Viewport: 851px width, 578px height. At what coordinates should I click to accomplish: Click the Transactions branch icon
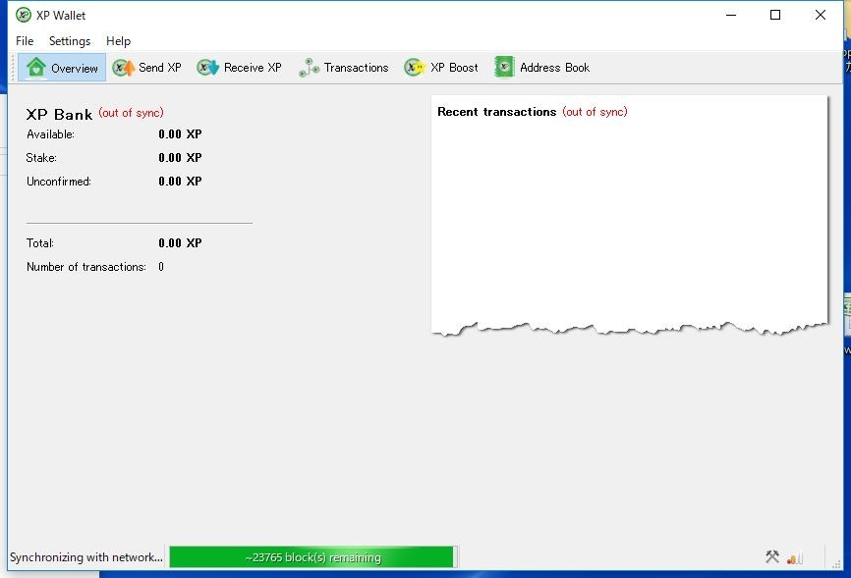[x=309, y=68]
